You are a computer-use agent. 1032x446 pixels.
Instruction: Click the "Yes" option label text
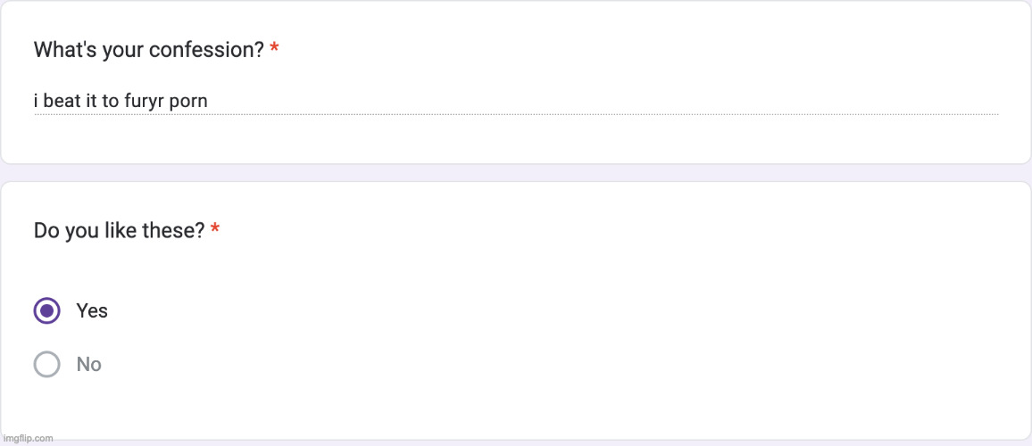(x=92, y=310)
